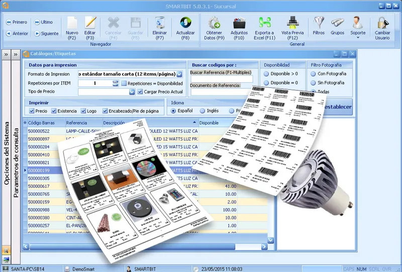Expand Opciones del Sistema panel arrow
Viewport: 402px width, 272px height.
[x=6, y=55]
